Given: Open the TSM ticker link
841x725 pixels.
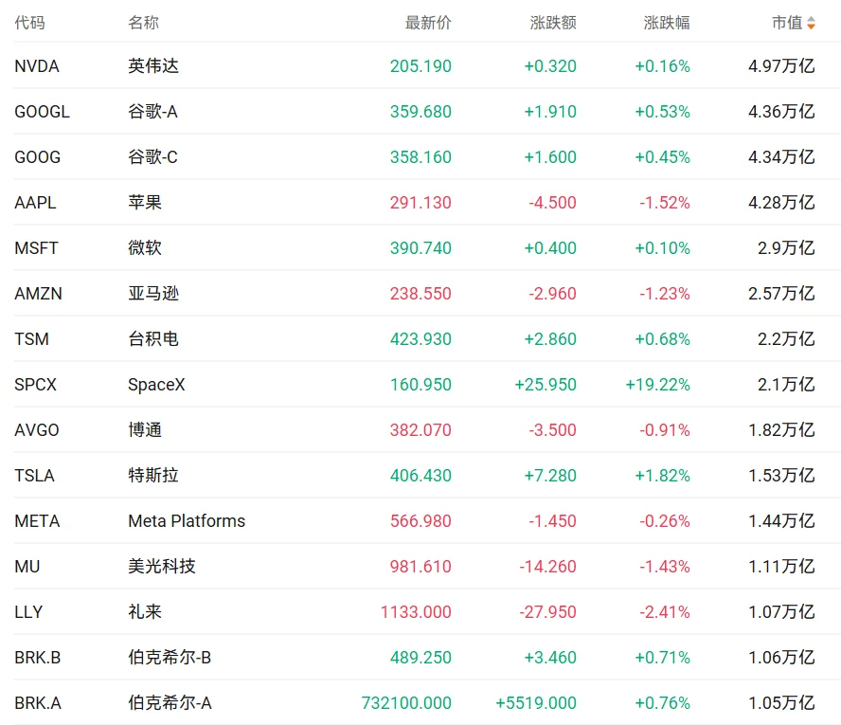Looking at the screenshot, I should pos(31,339).
